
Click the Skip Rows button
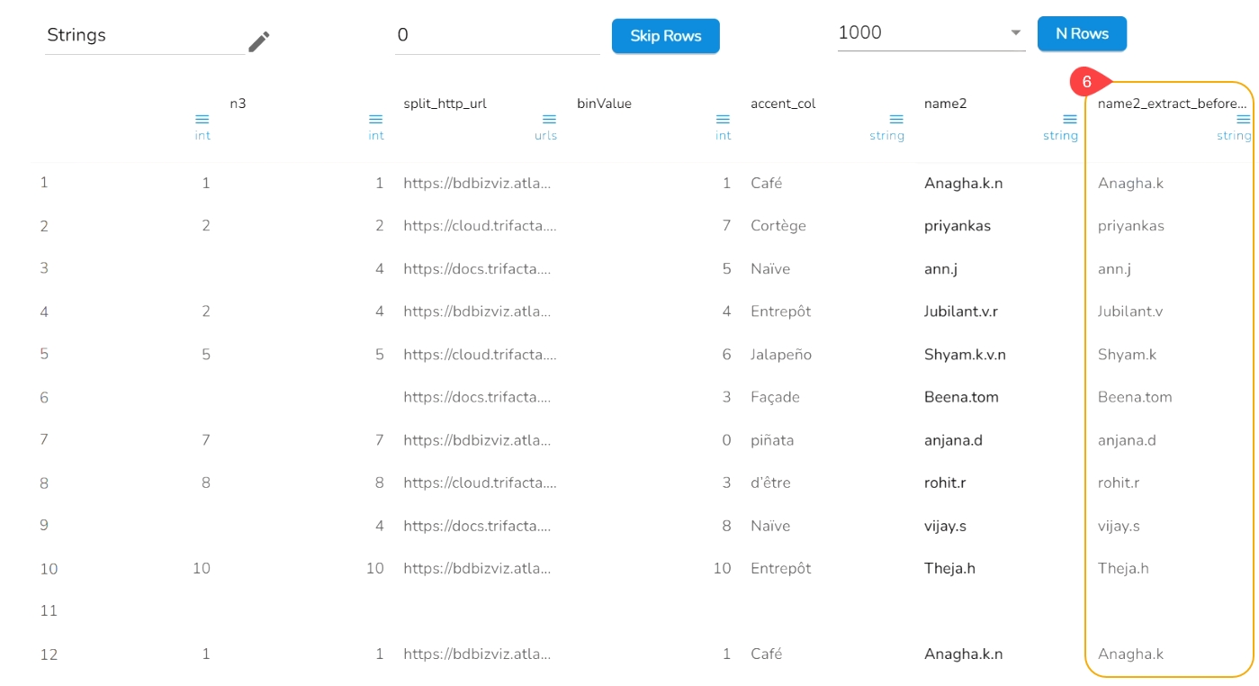665,36
